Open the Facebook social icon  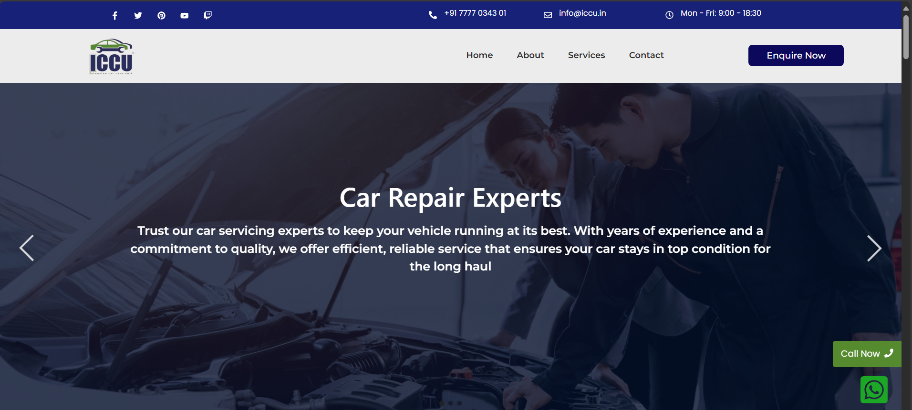tap(114, 16)
